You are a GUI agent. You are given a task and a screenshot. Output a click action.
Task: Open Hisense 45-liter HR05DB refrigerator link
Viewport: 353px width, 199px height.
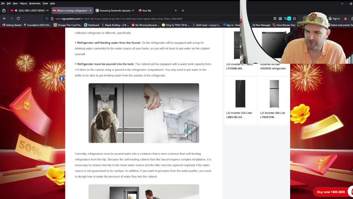coord(273,66)
